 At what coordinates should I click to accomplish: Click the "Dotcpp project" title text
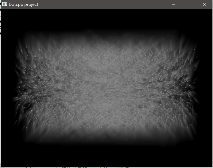23,4
